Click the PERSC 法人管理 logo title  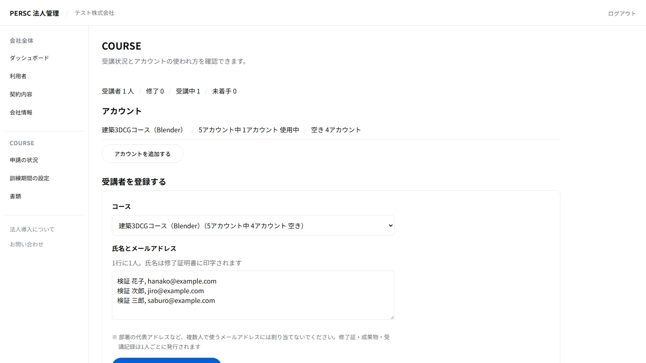tap(34, 13)
